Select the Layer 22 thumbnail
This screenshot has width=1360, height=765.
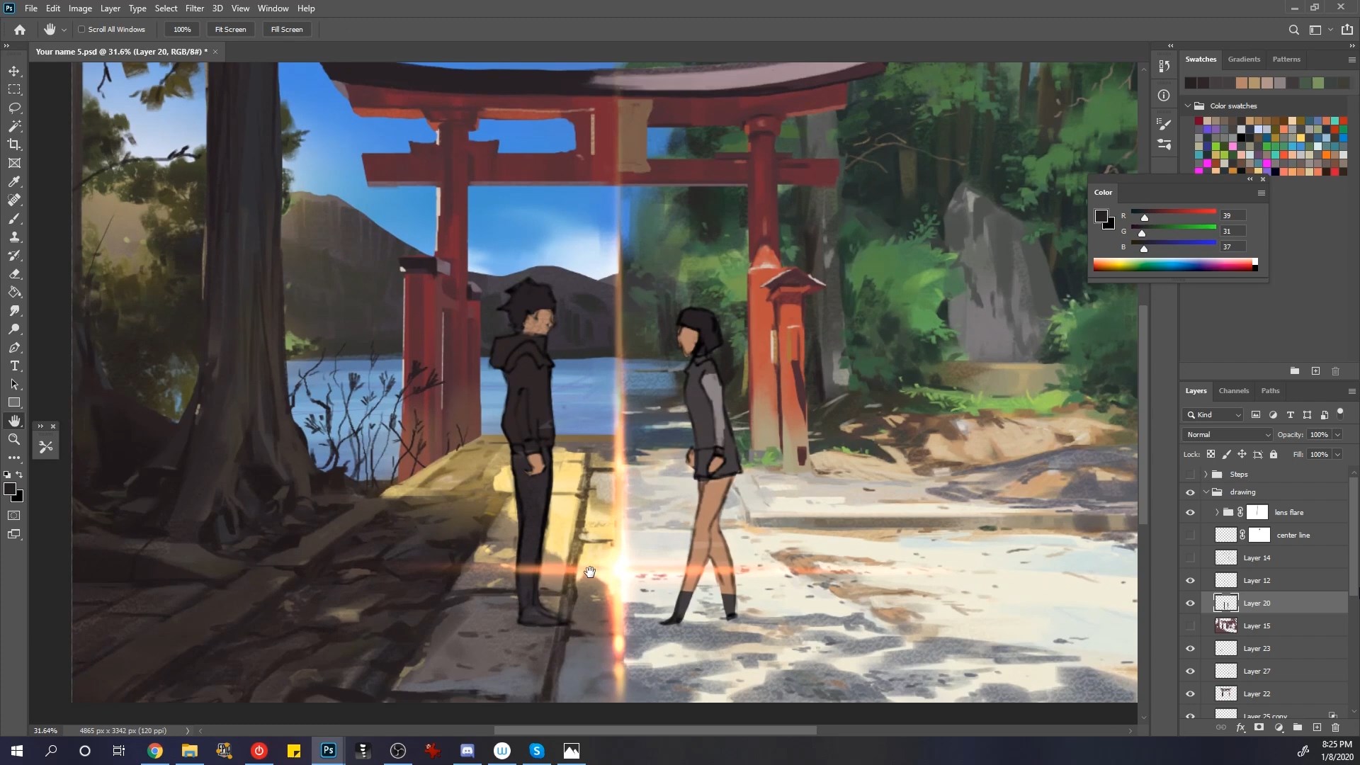(1226, 693)
